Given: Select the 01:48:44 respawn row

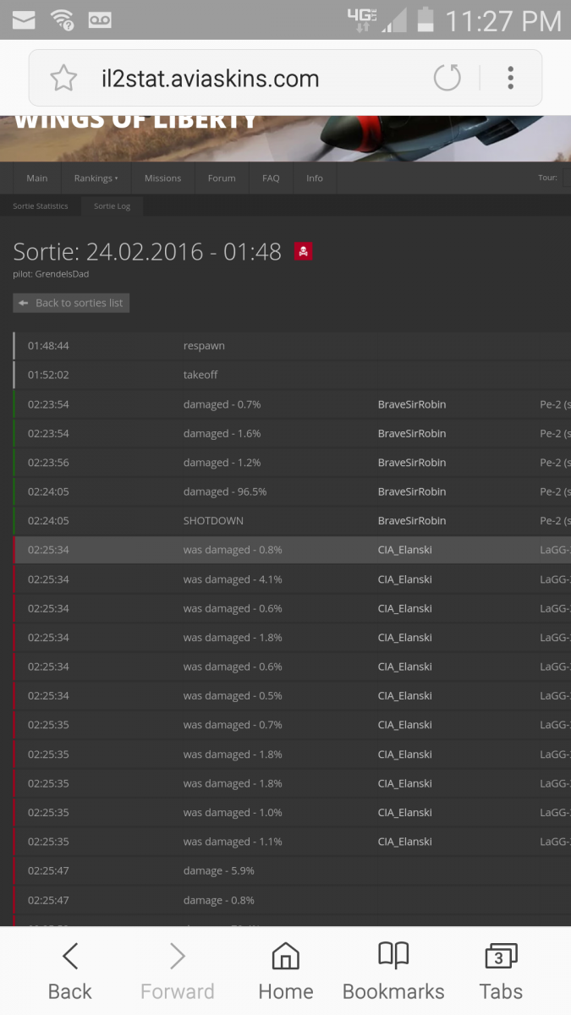Looking at the screenshot, I should [x=292, y=346].
